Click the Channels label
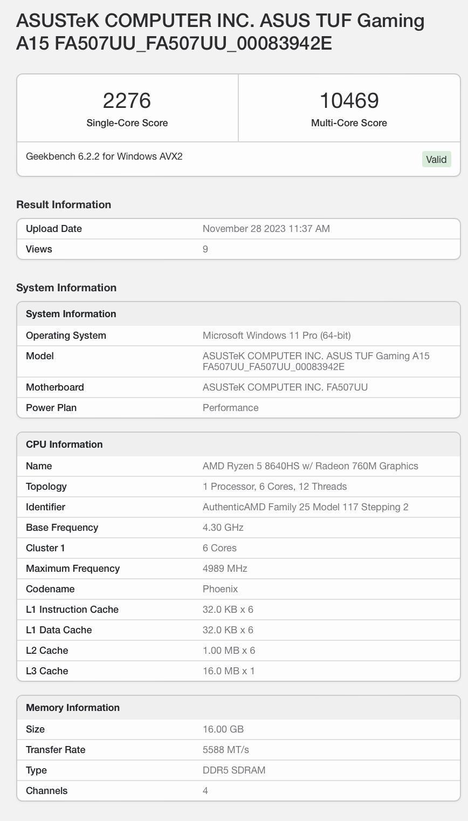The width and height of the screenshot is (468, 821). 47,791
